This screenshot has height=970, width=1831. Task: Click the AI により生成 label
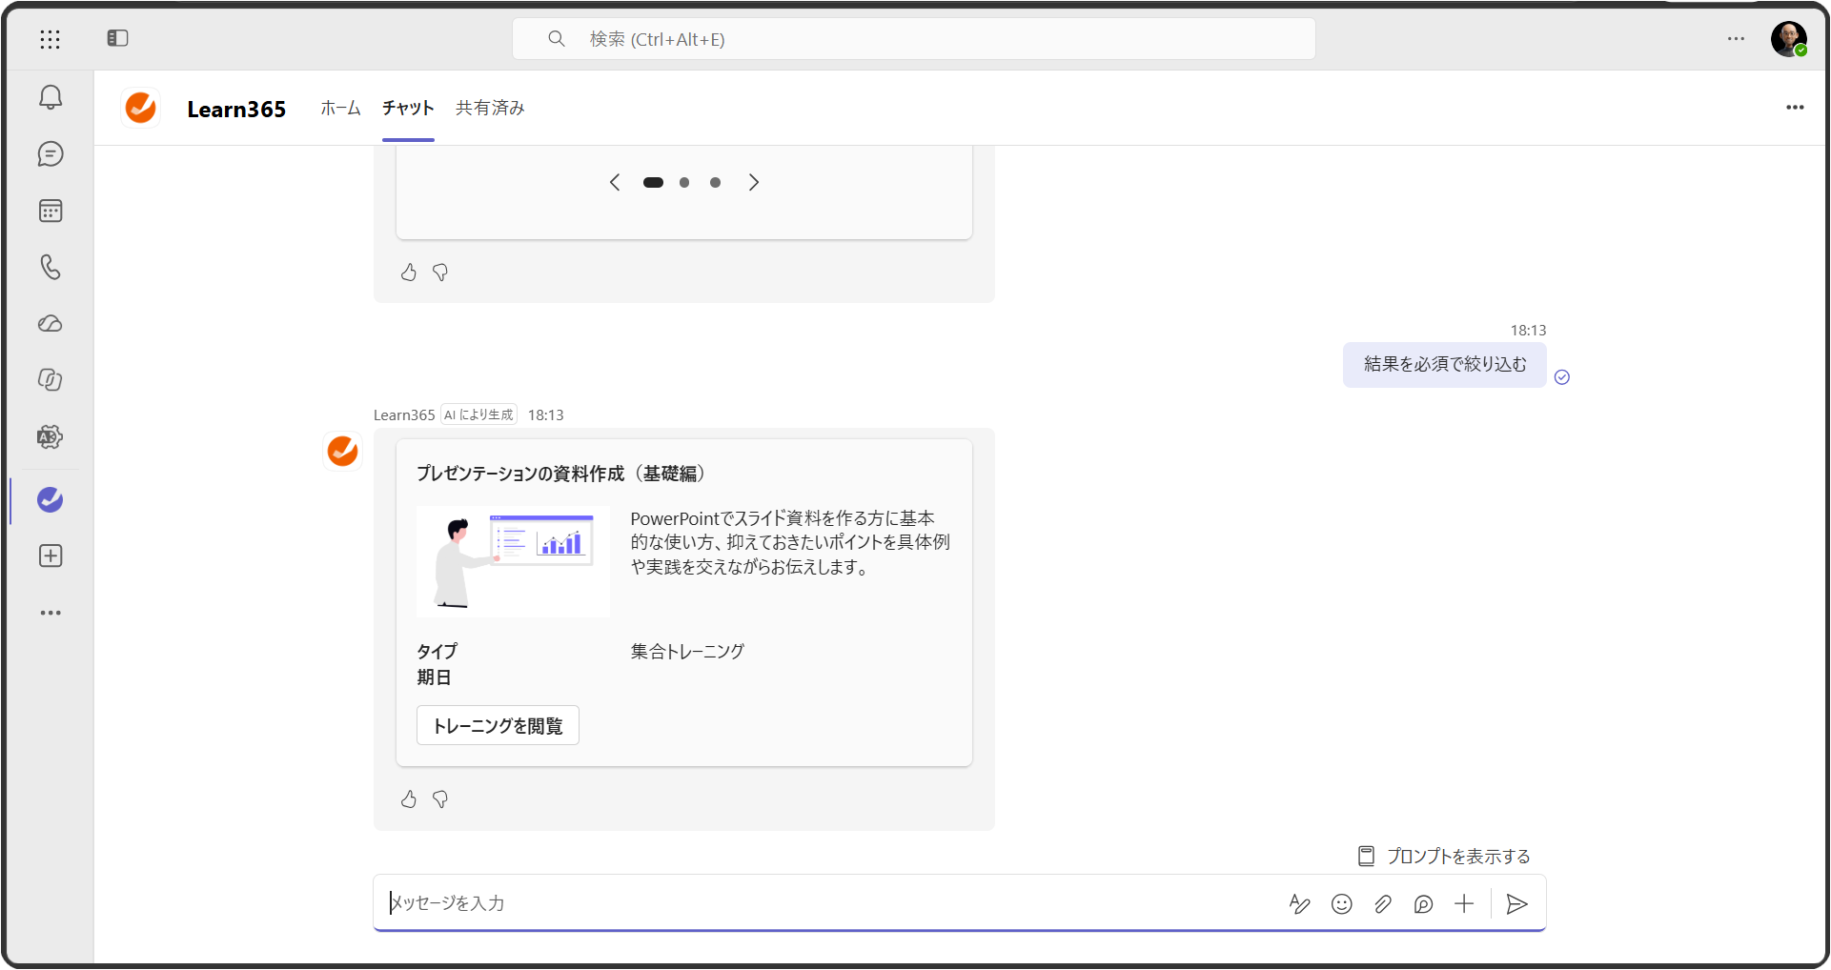478,414
